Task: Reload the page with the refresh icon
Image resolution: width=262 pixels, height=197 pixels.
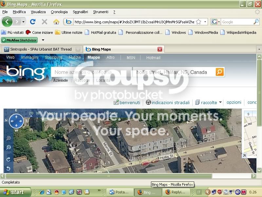Action: [x=33, y=22]
